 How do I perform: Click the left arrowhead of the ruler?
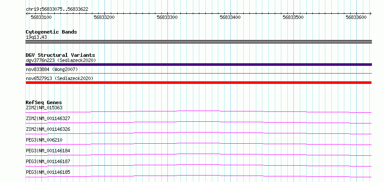27,13
